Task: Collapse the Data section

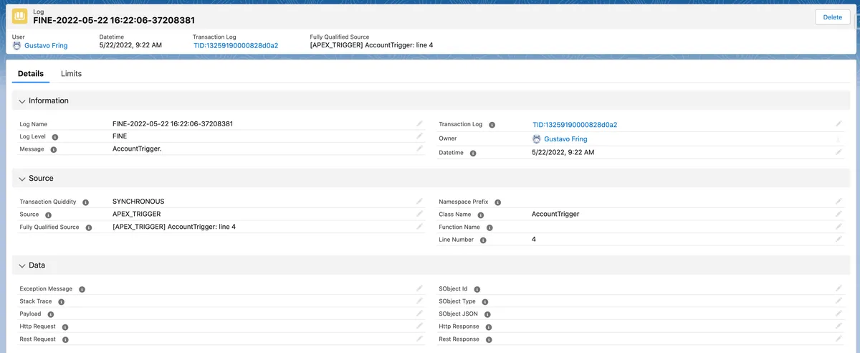Action: (22, 265)
